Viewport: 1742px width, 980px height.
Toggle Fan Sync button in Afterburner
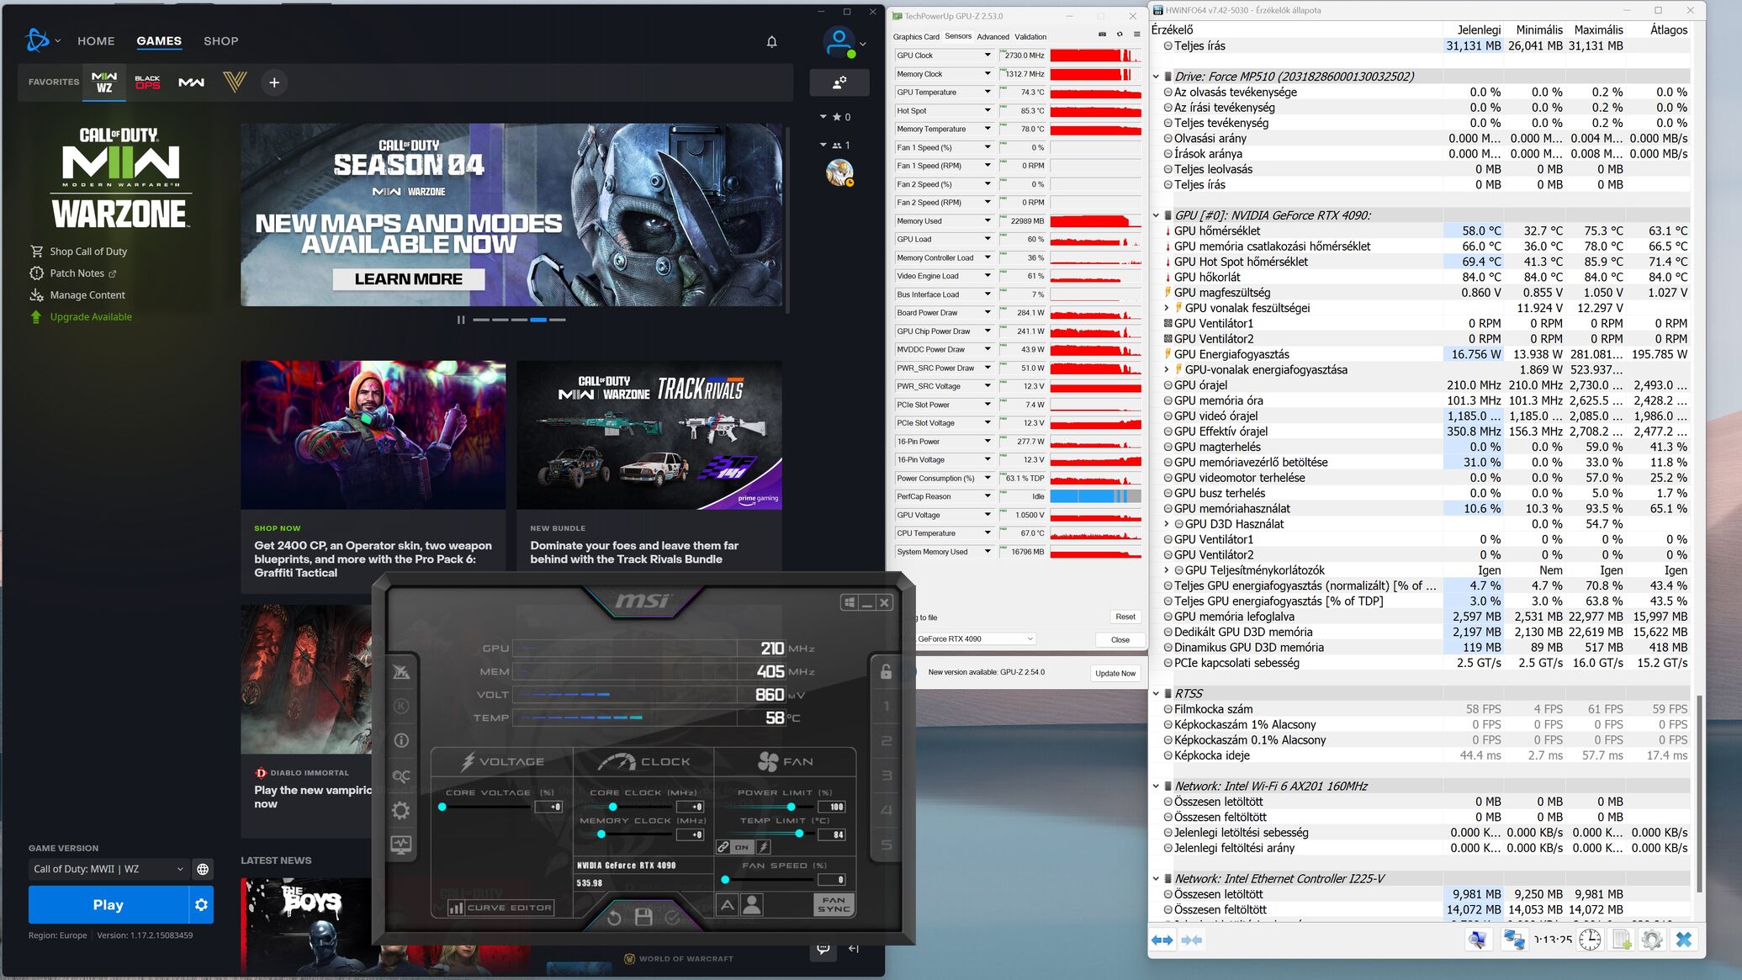coord(834,904)
